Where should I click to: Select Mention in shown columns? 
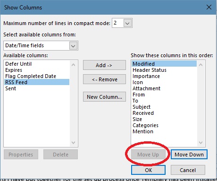click(164, 131)
